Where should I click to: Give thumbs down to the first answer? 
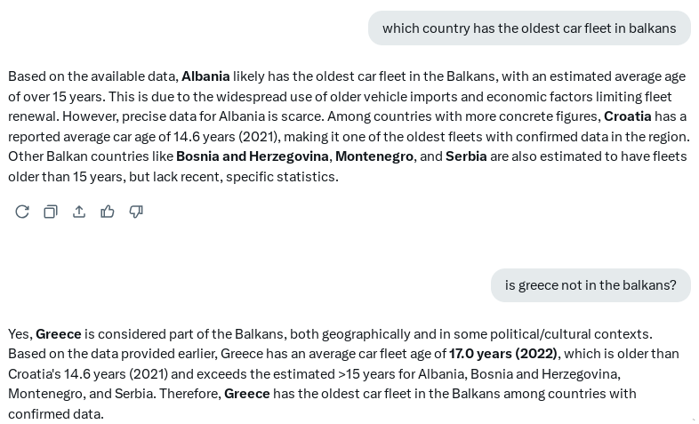[136, 212]
